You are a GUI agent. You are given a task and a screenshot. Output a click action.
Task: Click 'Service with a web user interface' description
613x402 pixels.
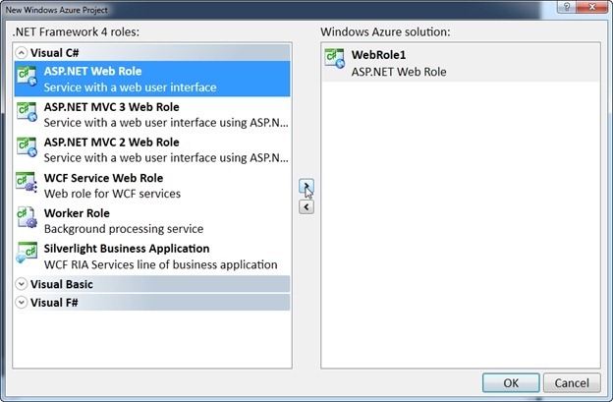[x=130, y=87]
